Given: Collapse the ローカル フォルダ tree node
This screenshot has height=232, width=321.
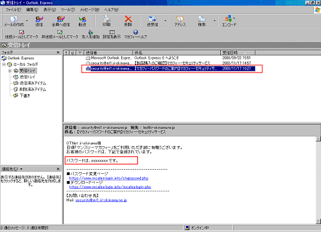Looking at the screenshot, I should coord(4,65).
